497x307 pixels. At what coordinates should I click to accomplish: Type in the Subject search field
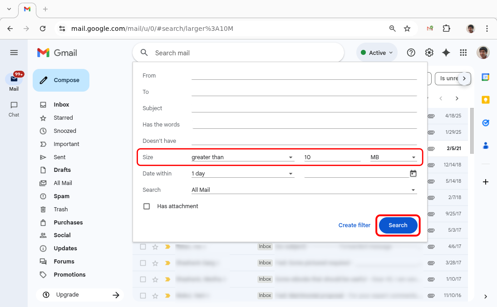tap(304, 108)
